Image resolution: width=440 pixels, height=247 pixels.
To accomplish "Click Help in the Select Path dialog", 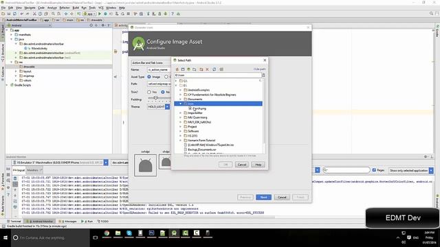I will point(258,165).
